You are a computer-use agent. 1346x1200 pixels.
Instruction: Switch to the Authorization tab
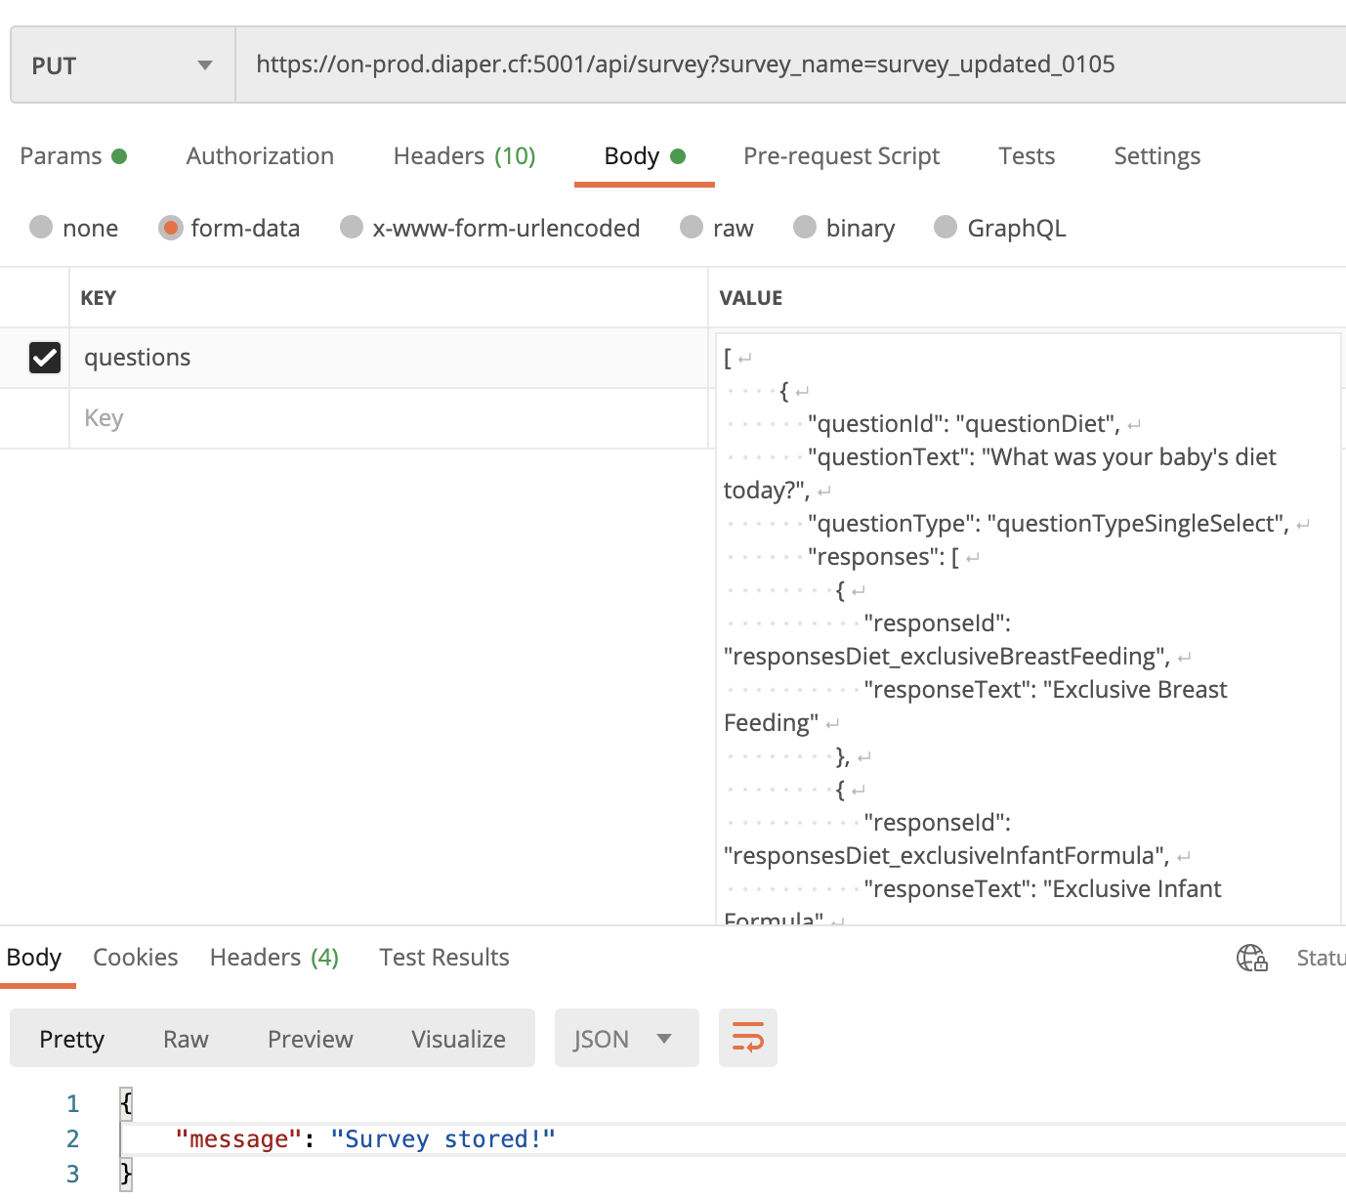coord(260,156)
